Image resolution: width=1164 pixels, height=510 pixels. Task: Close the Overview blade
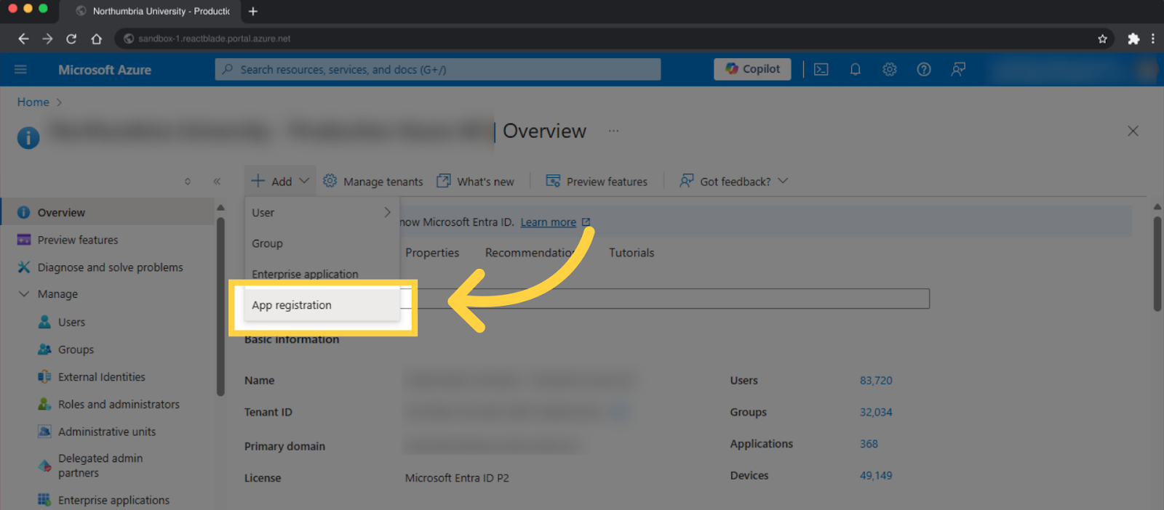click(1133, 131)
